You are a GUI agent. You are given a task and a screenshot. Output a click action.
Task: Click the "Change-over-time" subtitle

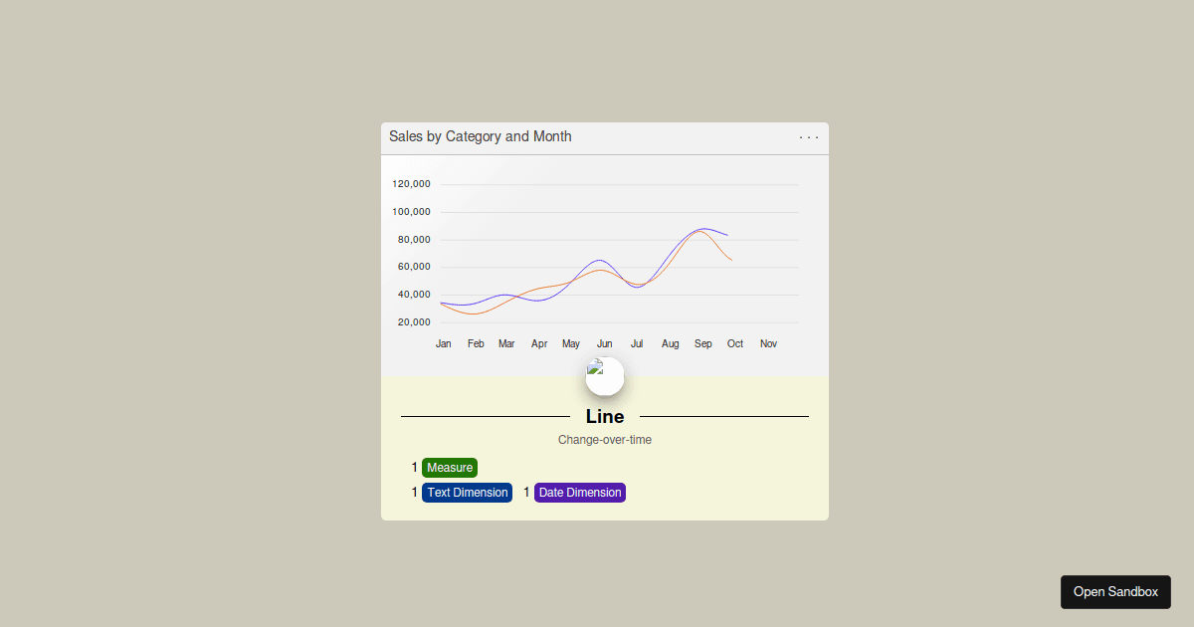(605, 440)
